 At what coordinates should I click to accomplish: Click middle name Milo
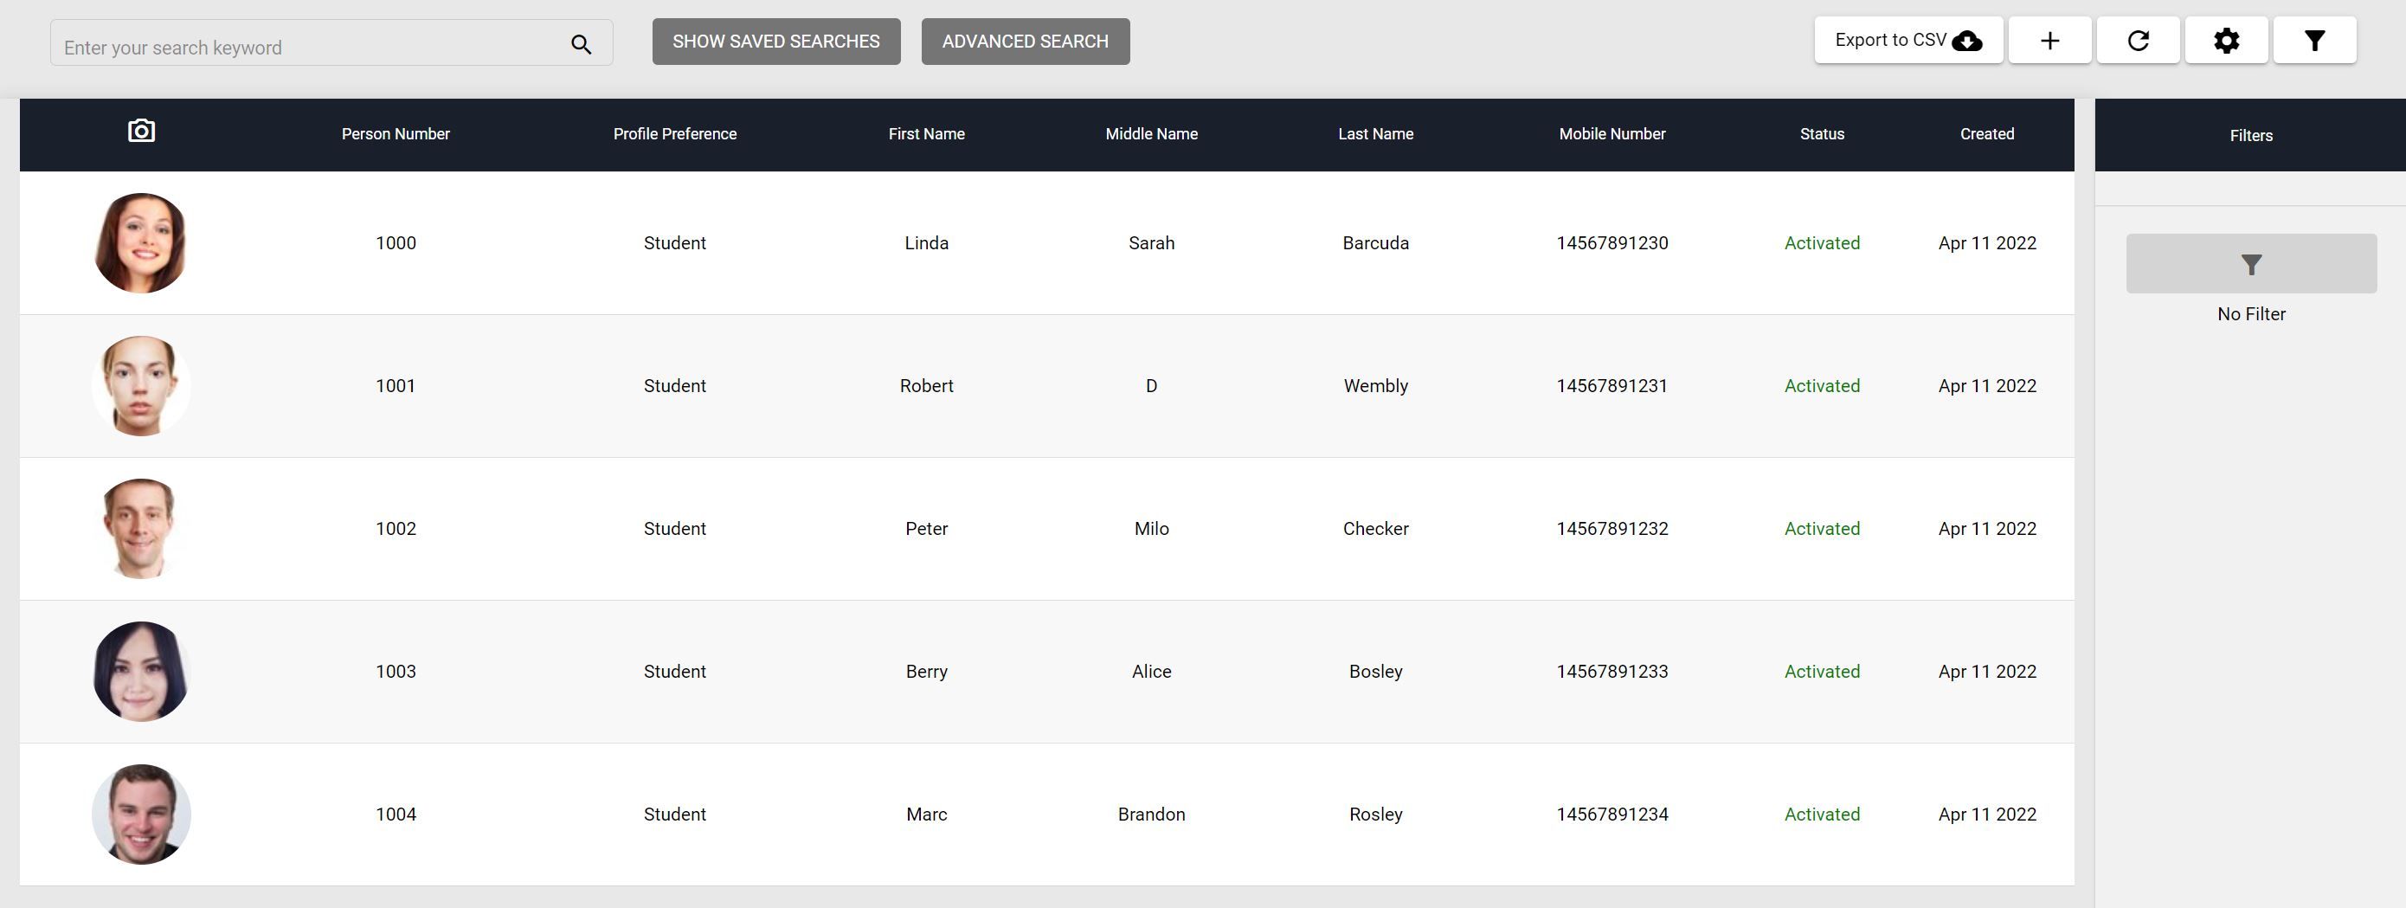tap(1152, 529)
